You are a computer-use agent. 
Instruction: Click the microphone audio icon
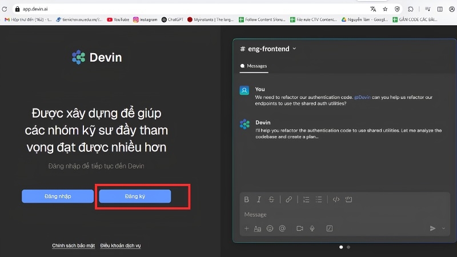[x=312, y=228]
